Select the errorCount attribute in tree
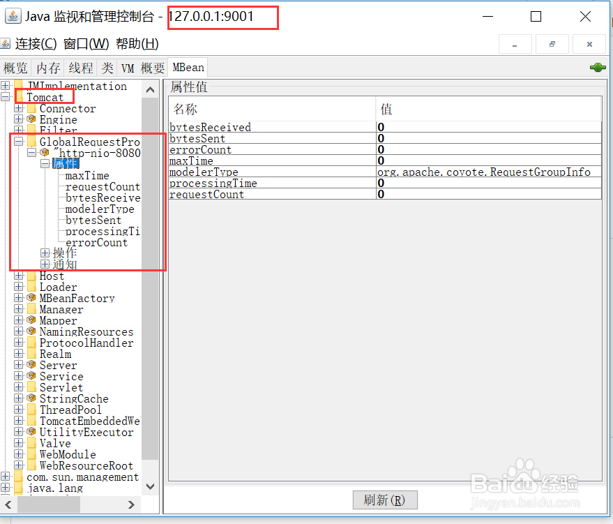The height and width of the screenshot is (524, 613). [96, 242]
